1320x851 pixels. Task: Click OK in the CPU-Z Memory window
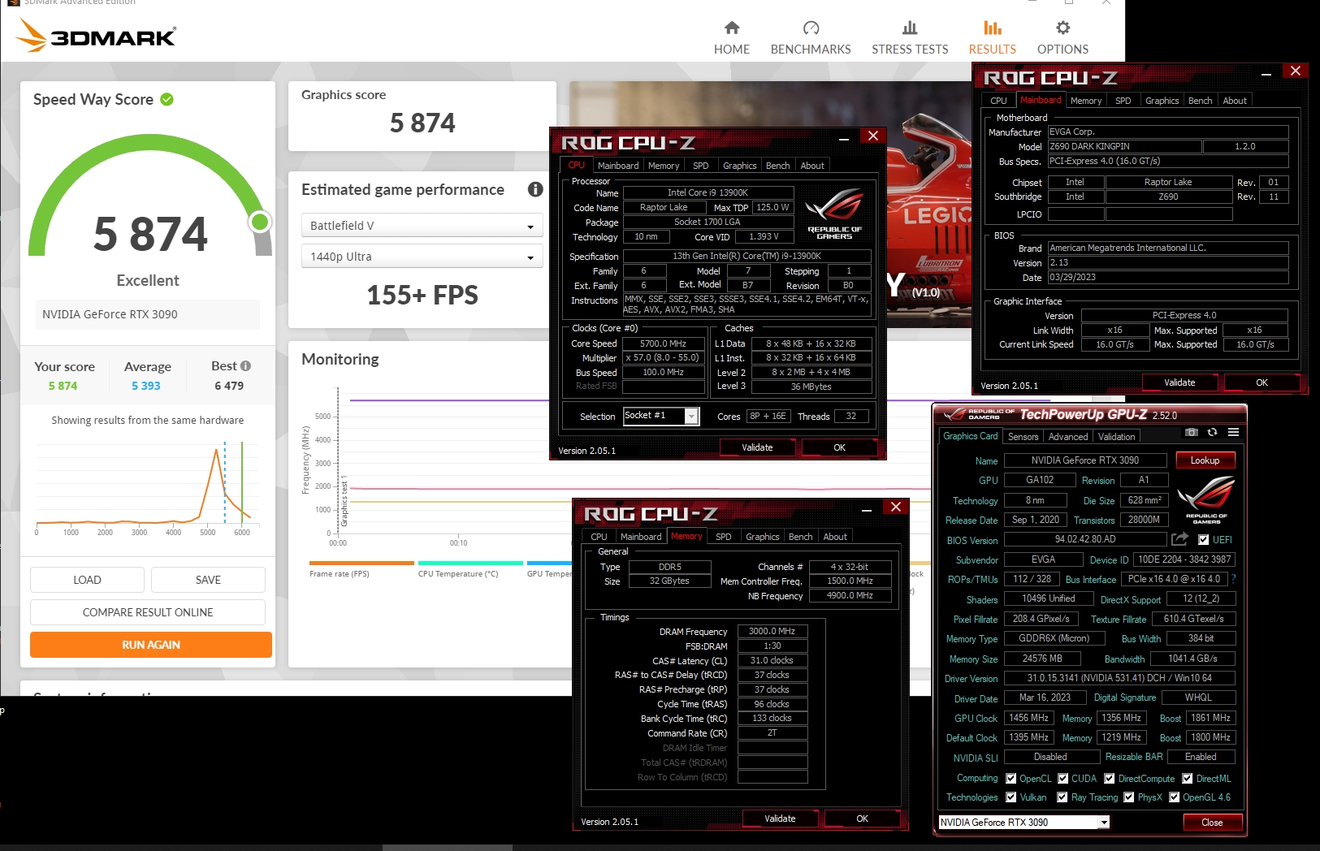click(x=862, y=819)
